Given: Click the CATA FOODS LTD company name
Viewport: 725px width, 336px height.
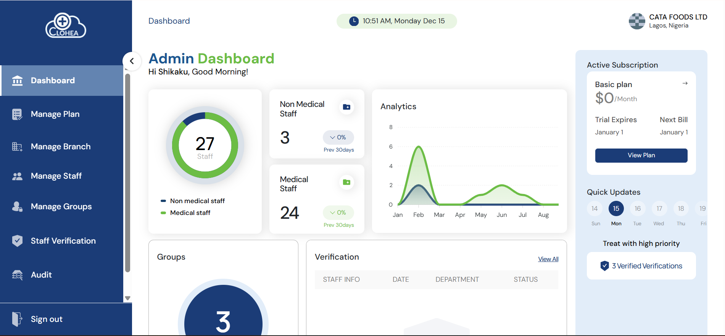Looking at the screenshot, I should (678, 17).
